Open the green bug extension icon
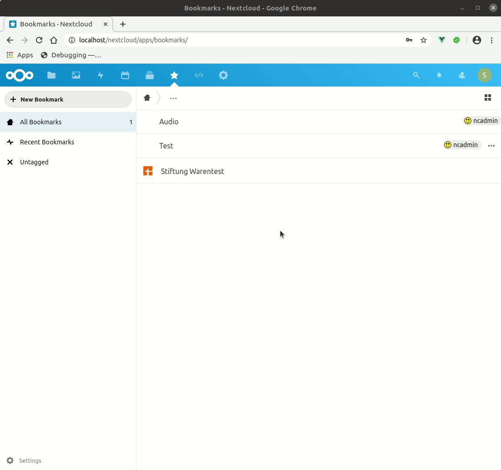Image resolution: width=501 pixels, height=470 pixels. (456, 40)
